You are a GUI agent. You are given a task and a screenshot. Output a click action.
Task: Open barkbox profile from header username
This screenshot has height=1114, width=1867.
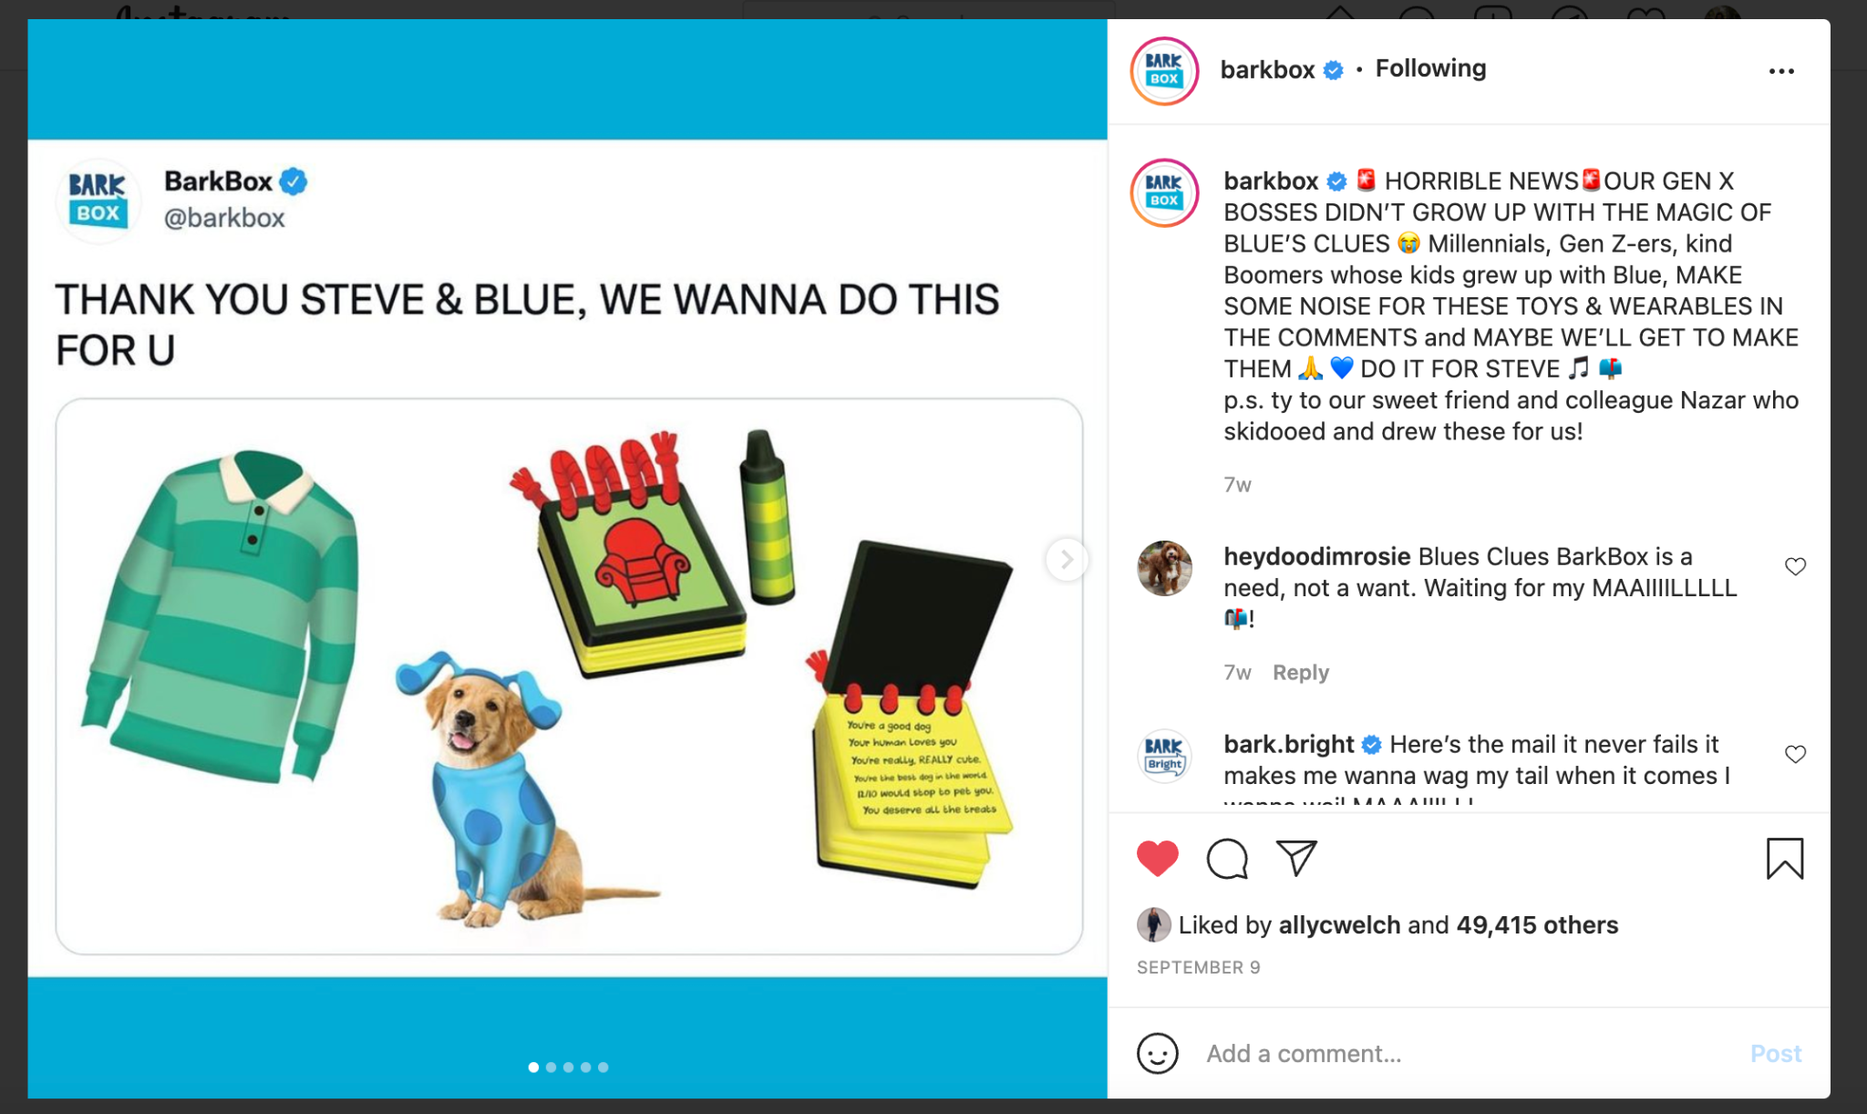tap(1267, 69)
